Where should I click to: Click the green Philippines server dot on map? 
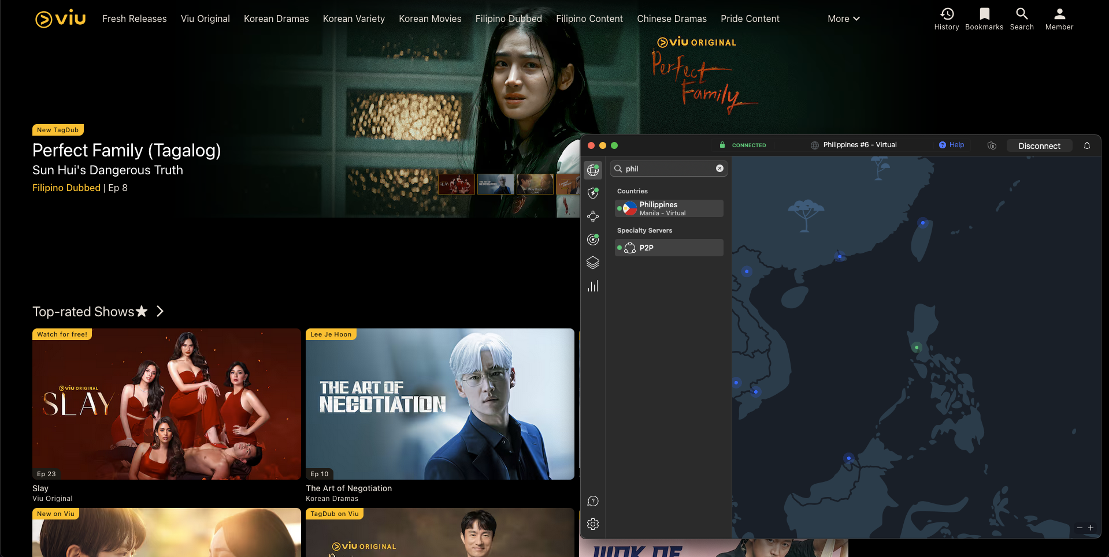917,347
